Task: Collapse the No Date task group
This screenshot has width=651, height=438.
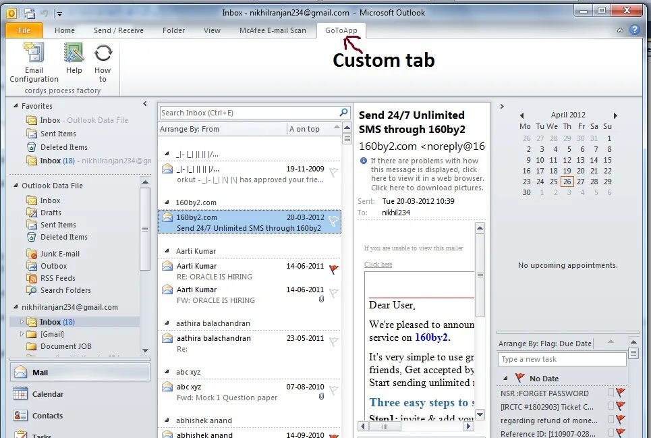Action: point(505,378)
